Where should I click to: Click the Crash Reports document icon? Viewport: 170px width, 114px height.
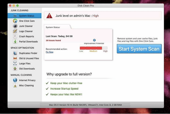15,36
